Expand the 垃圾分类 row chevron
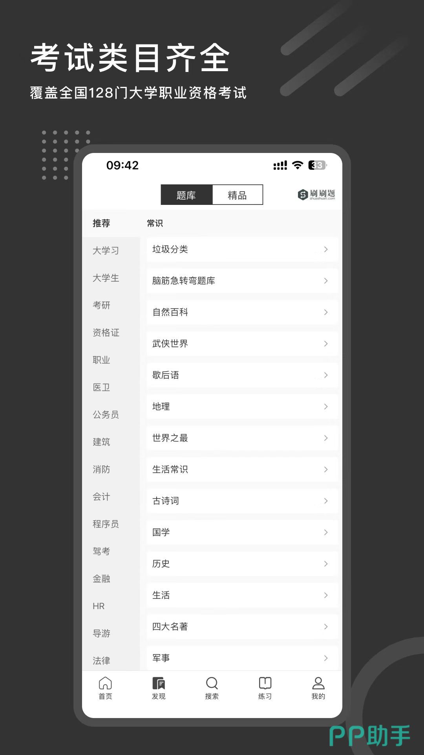Viewport: 424px width, 755px height. [x=325, y=249]
